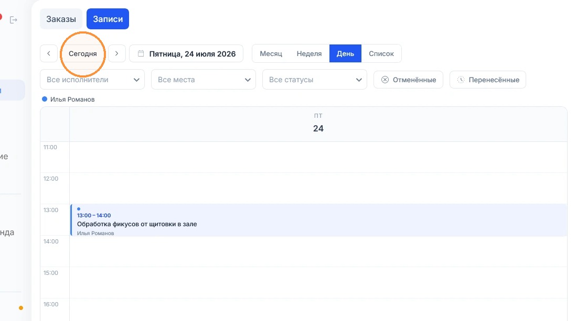This screenshot has height=321, width=576.
Task: Click the logout icon in sidebar
Action: click(14, 20)
